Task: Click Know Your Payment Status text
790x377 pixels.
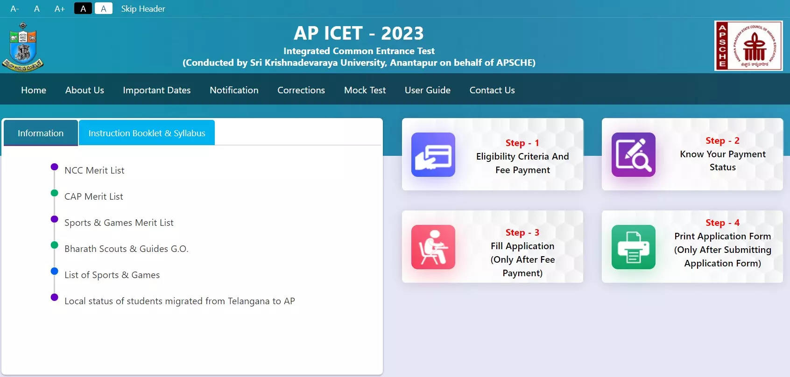Action: [x=723, y=161]
